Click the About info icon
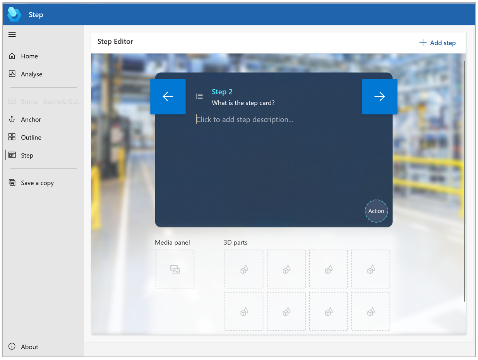 point(12,346)
